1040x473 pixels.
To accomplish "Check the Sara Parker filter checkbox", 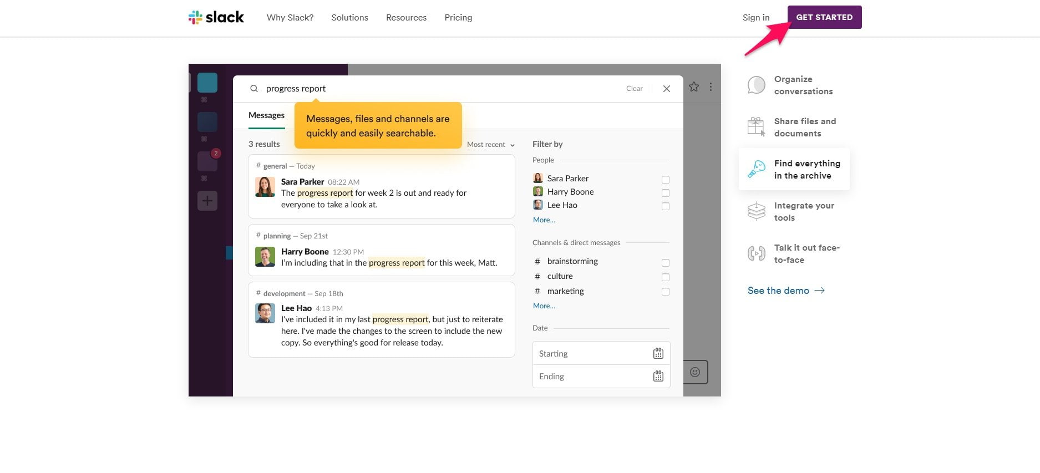I will tap(666, 180).
